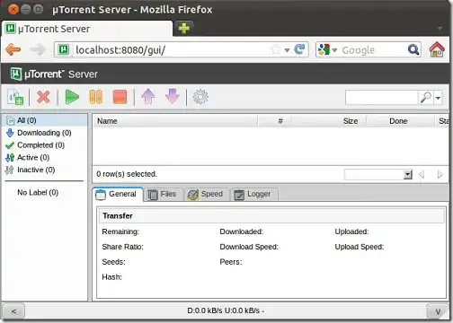Move torrent up the queue arrow
453x323 pixels.
point(148,97)
